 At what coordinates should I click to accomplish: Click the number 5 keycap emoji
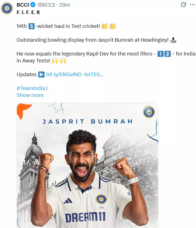[x=32, y=26]
